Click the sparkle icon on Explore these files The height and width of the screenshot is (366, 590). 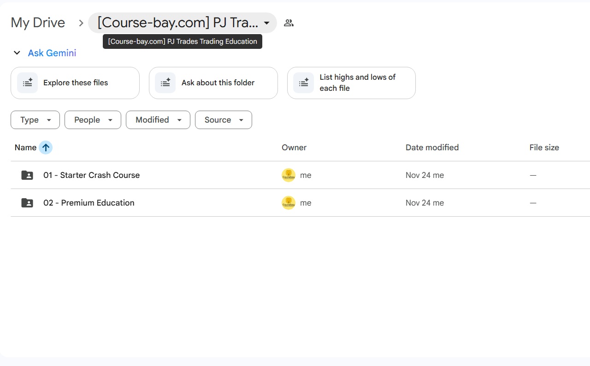28,83
